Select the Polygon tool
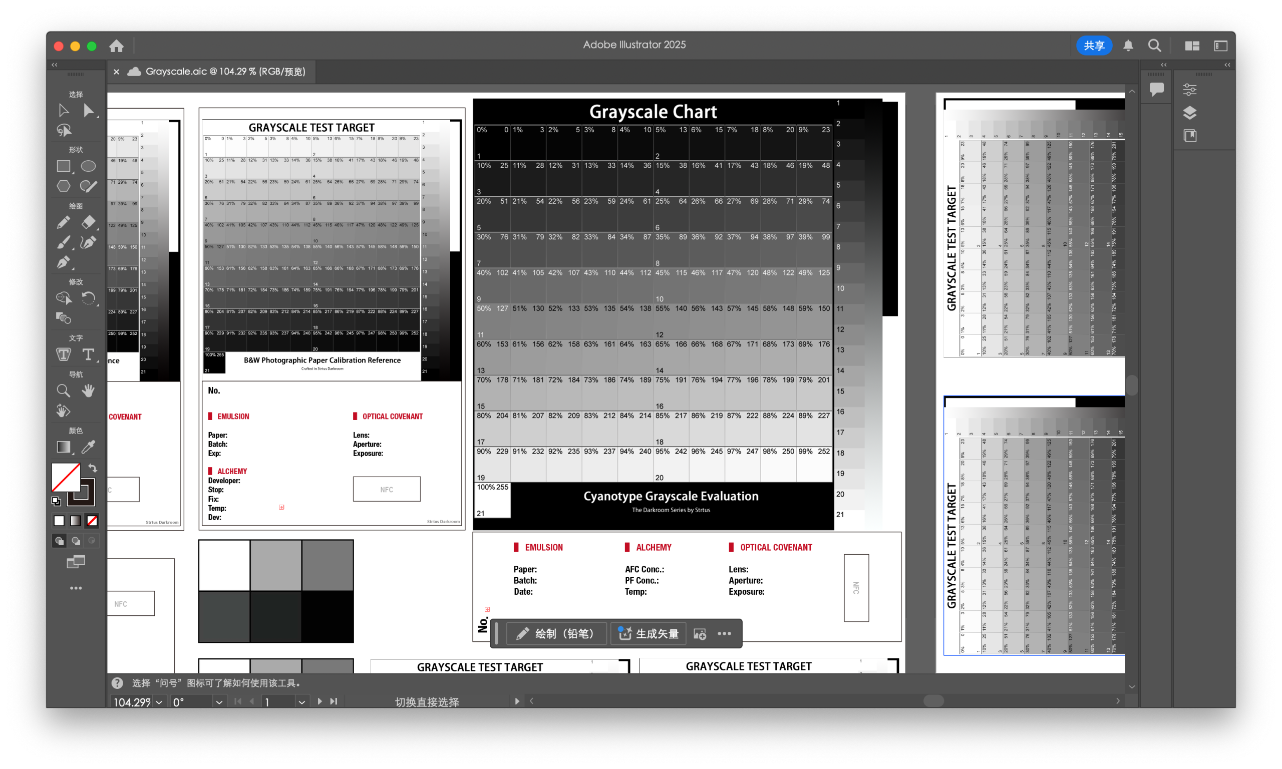Viewport: 1282px width, 769px height. tap(63, 186)
